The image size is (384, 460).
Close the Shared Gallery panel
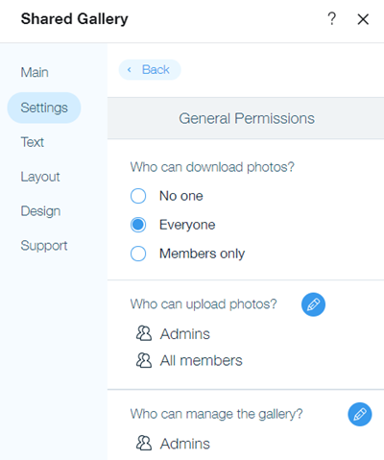click(363, 19)
